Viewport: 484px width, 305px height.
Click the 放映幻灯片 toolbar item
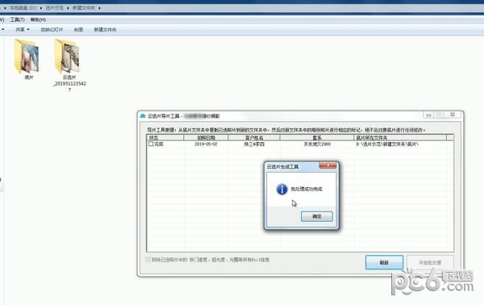pos(52,30)
